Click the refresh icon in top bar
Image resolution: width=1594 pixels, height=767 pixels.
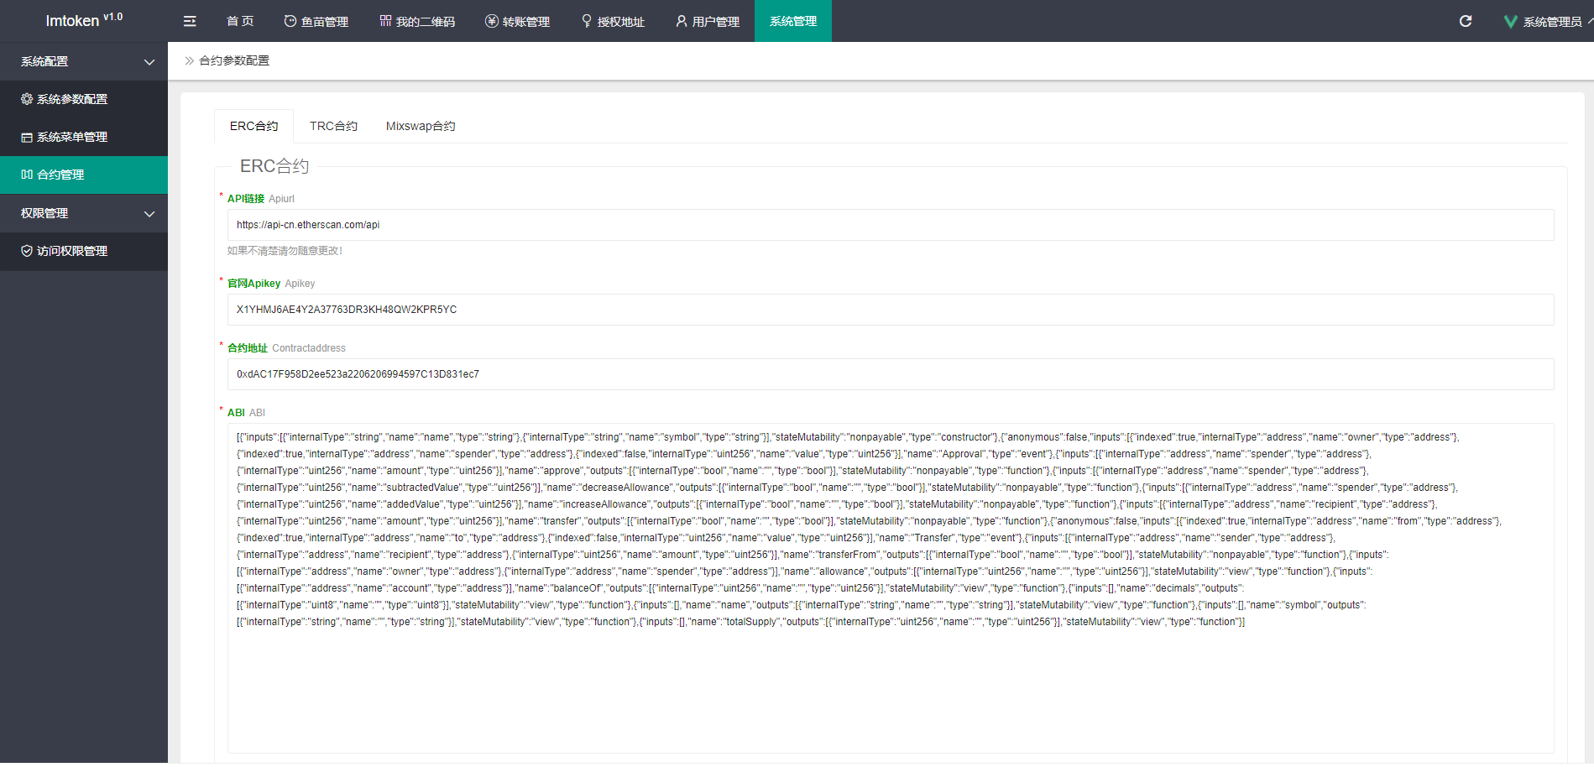(1466, 21)
